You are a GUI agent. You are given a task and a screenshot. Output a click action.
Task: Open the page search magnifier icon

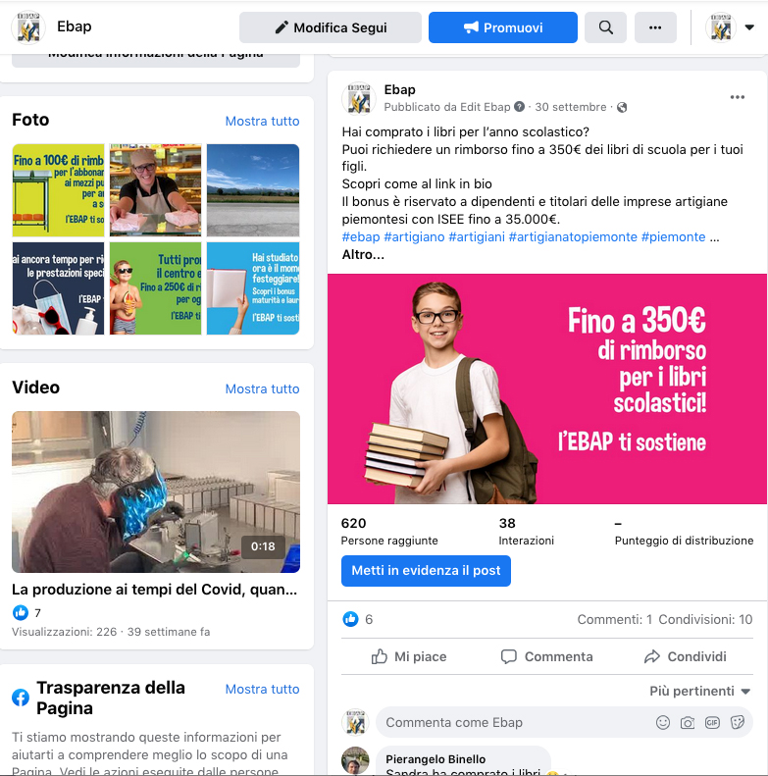605,27
